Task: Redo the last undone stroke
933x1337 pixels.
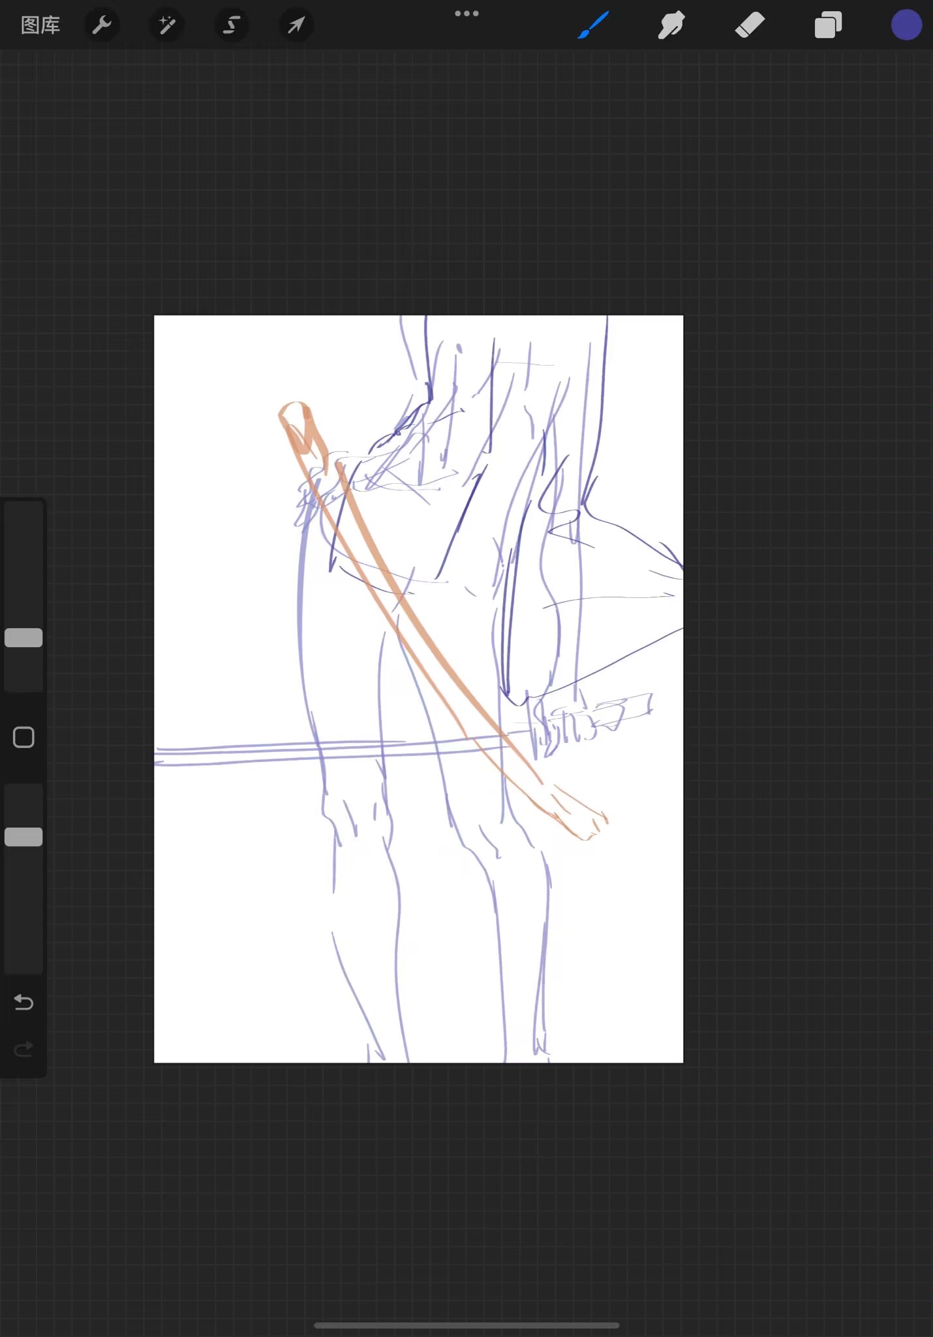Action: [23, 1049]
